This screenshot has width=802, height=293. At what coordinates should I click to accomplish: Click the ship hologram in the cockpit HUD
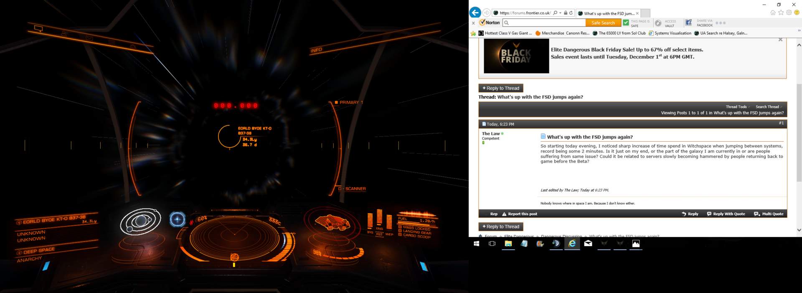pyautogui.click(x=332, y=222)
